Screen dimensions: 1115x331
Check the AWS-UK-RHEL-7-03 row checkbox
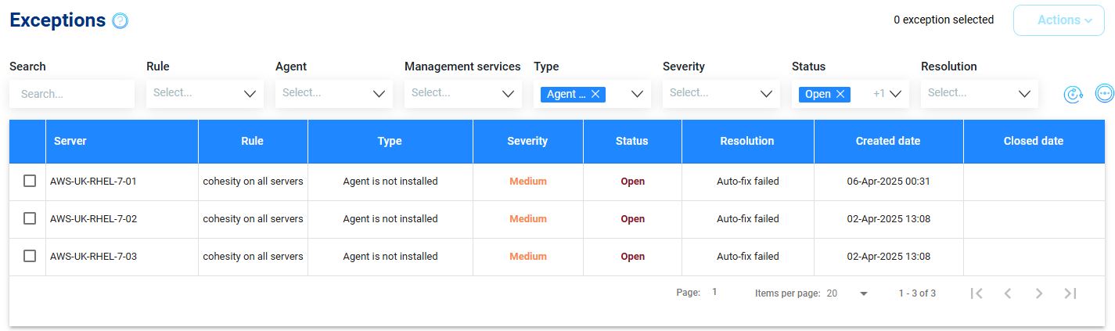point(30,256)
